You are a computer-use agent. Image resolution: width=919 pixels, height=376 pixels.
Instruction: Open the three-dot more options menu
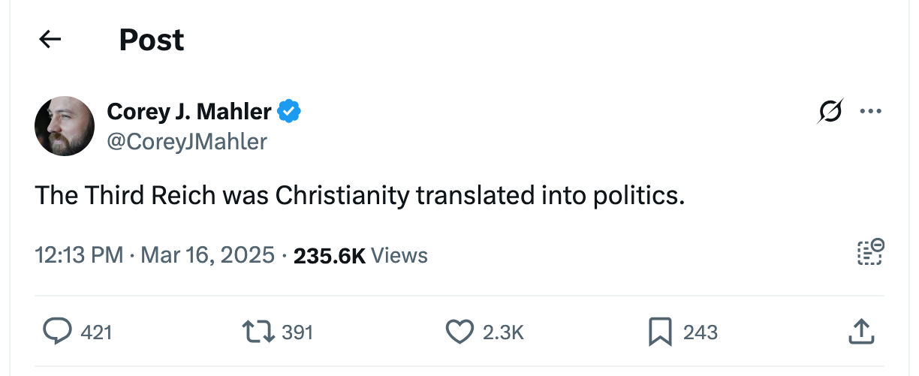pyautogui.click(x=870, y=112)
